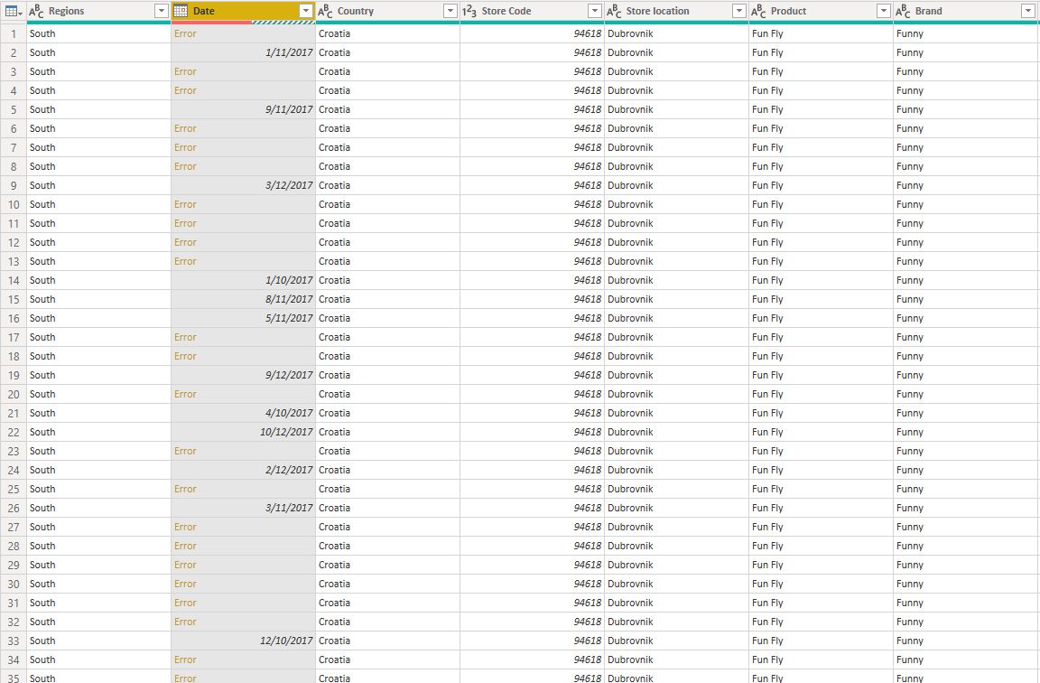The width and height of the screenshot is (1040, 683).
Task: Select the Error cell in row 3
Action: tap(244, 71)
